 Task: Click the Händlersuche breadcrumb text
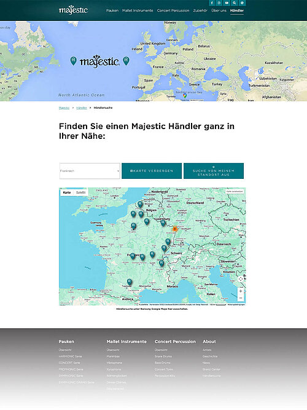(x=103, y=108)
